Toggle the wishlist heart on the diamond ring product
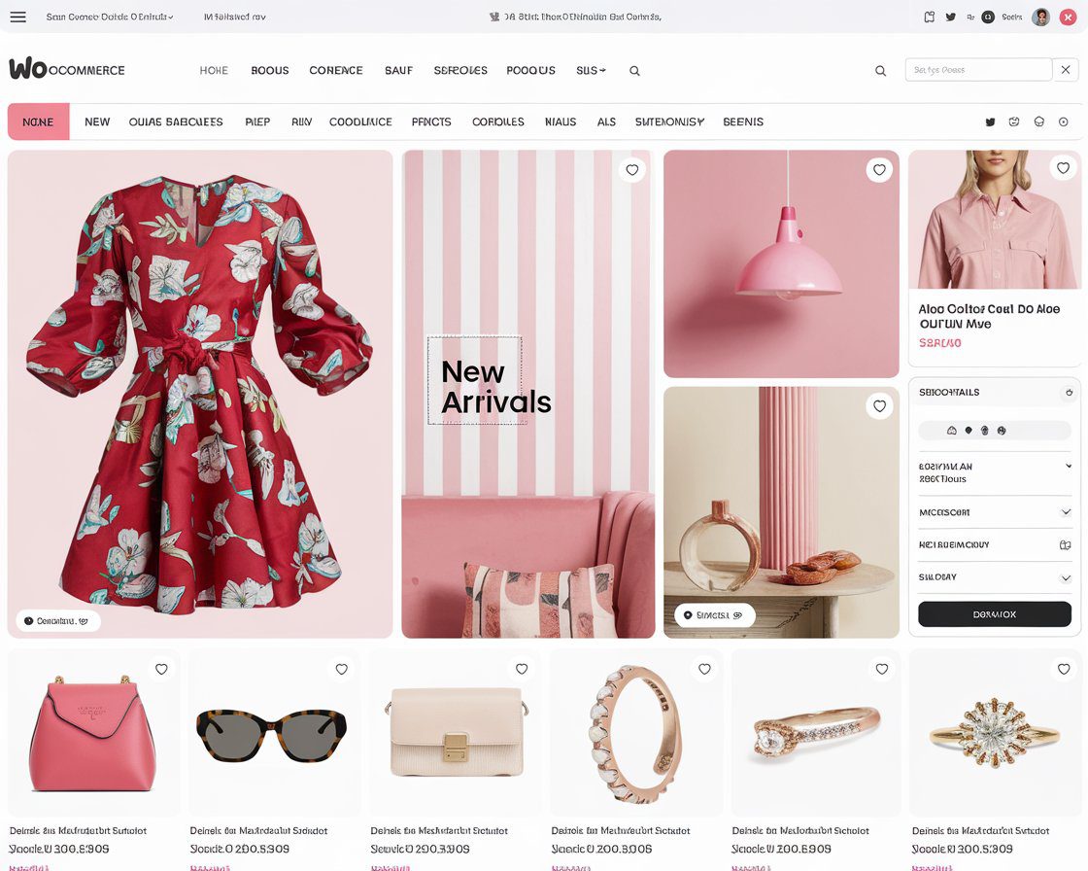 click(x=1064, y=669)
